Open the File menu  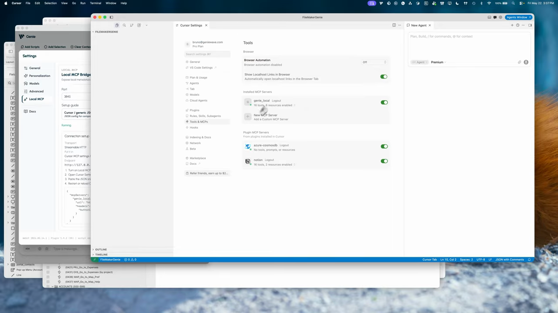28,3
